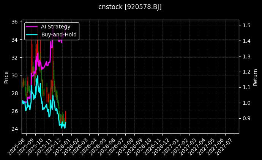
Task: Click the magenta line swatch in legend
Action: (x=32, y=27)
